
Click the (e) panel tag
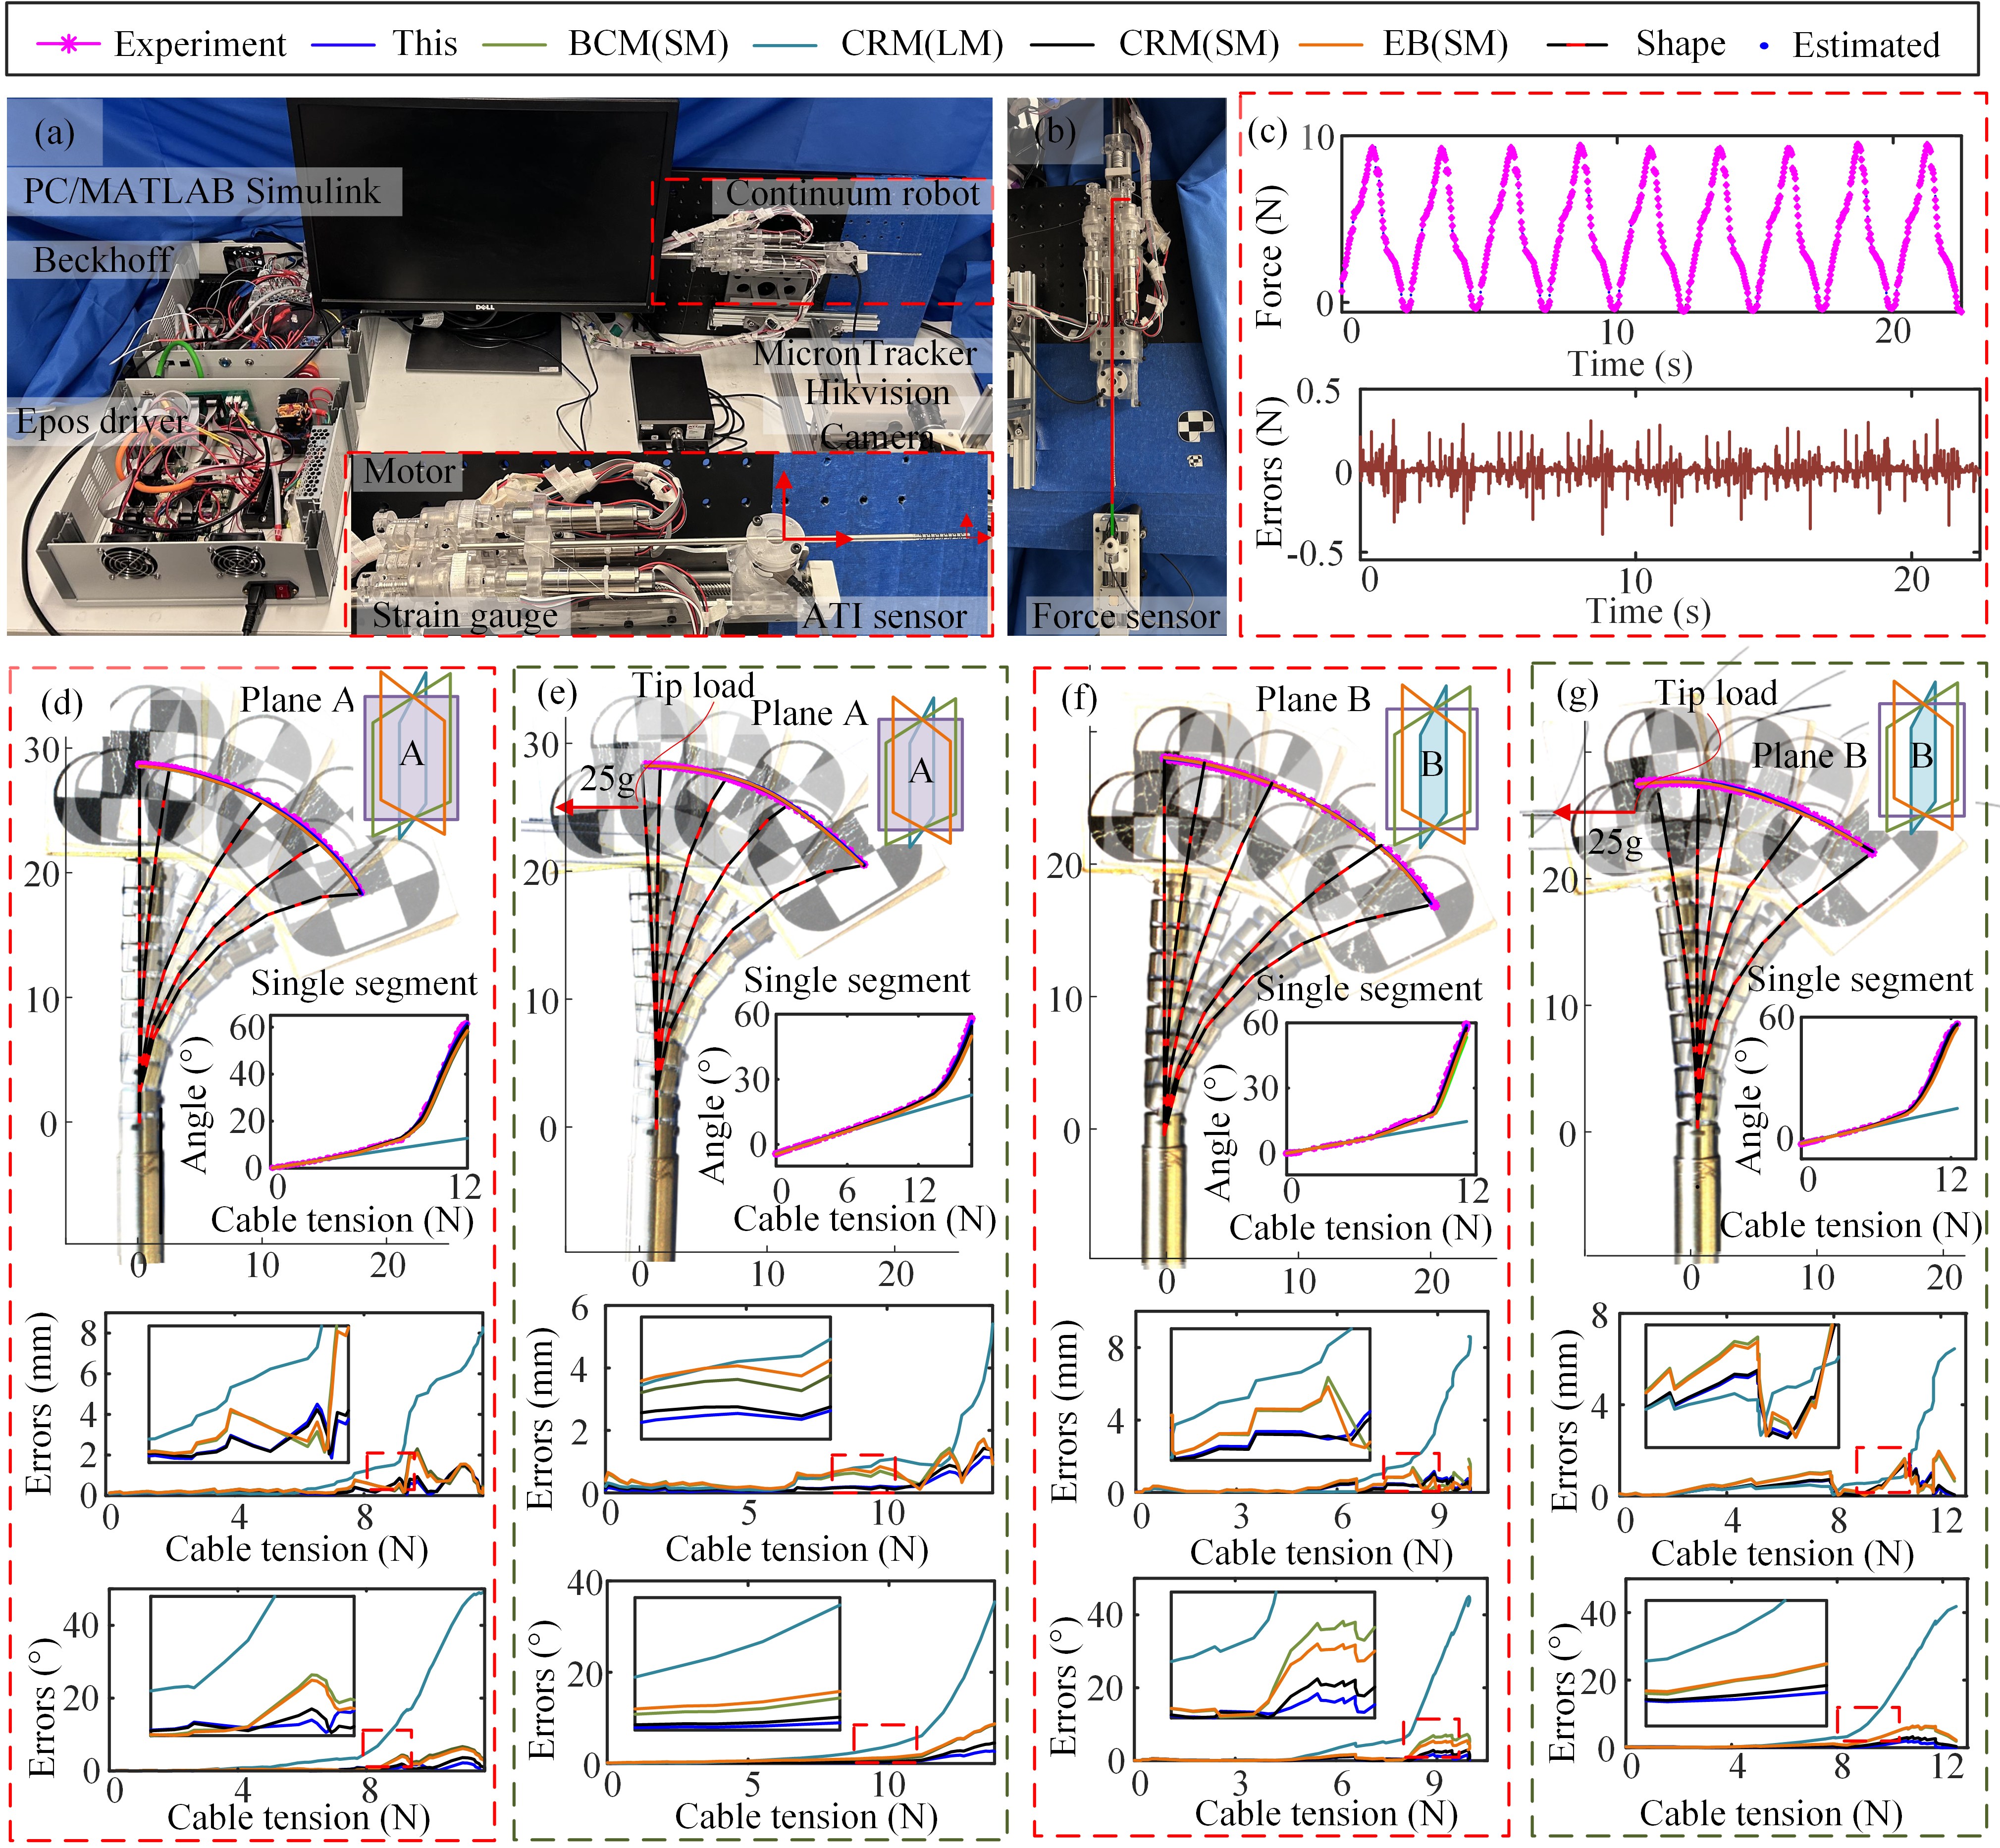click(558, 693)
